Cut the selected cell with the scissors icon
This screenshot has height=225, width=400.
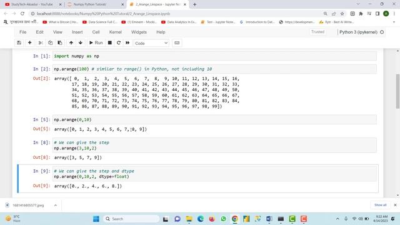click(41, 43)
